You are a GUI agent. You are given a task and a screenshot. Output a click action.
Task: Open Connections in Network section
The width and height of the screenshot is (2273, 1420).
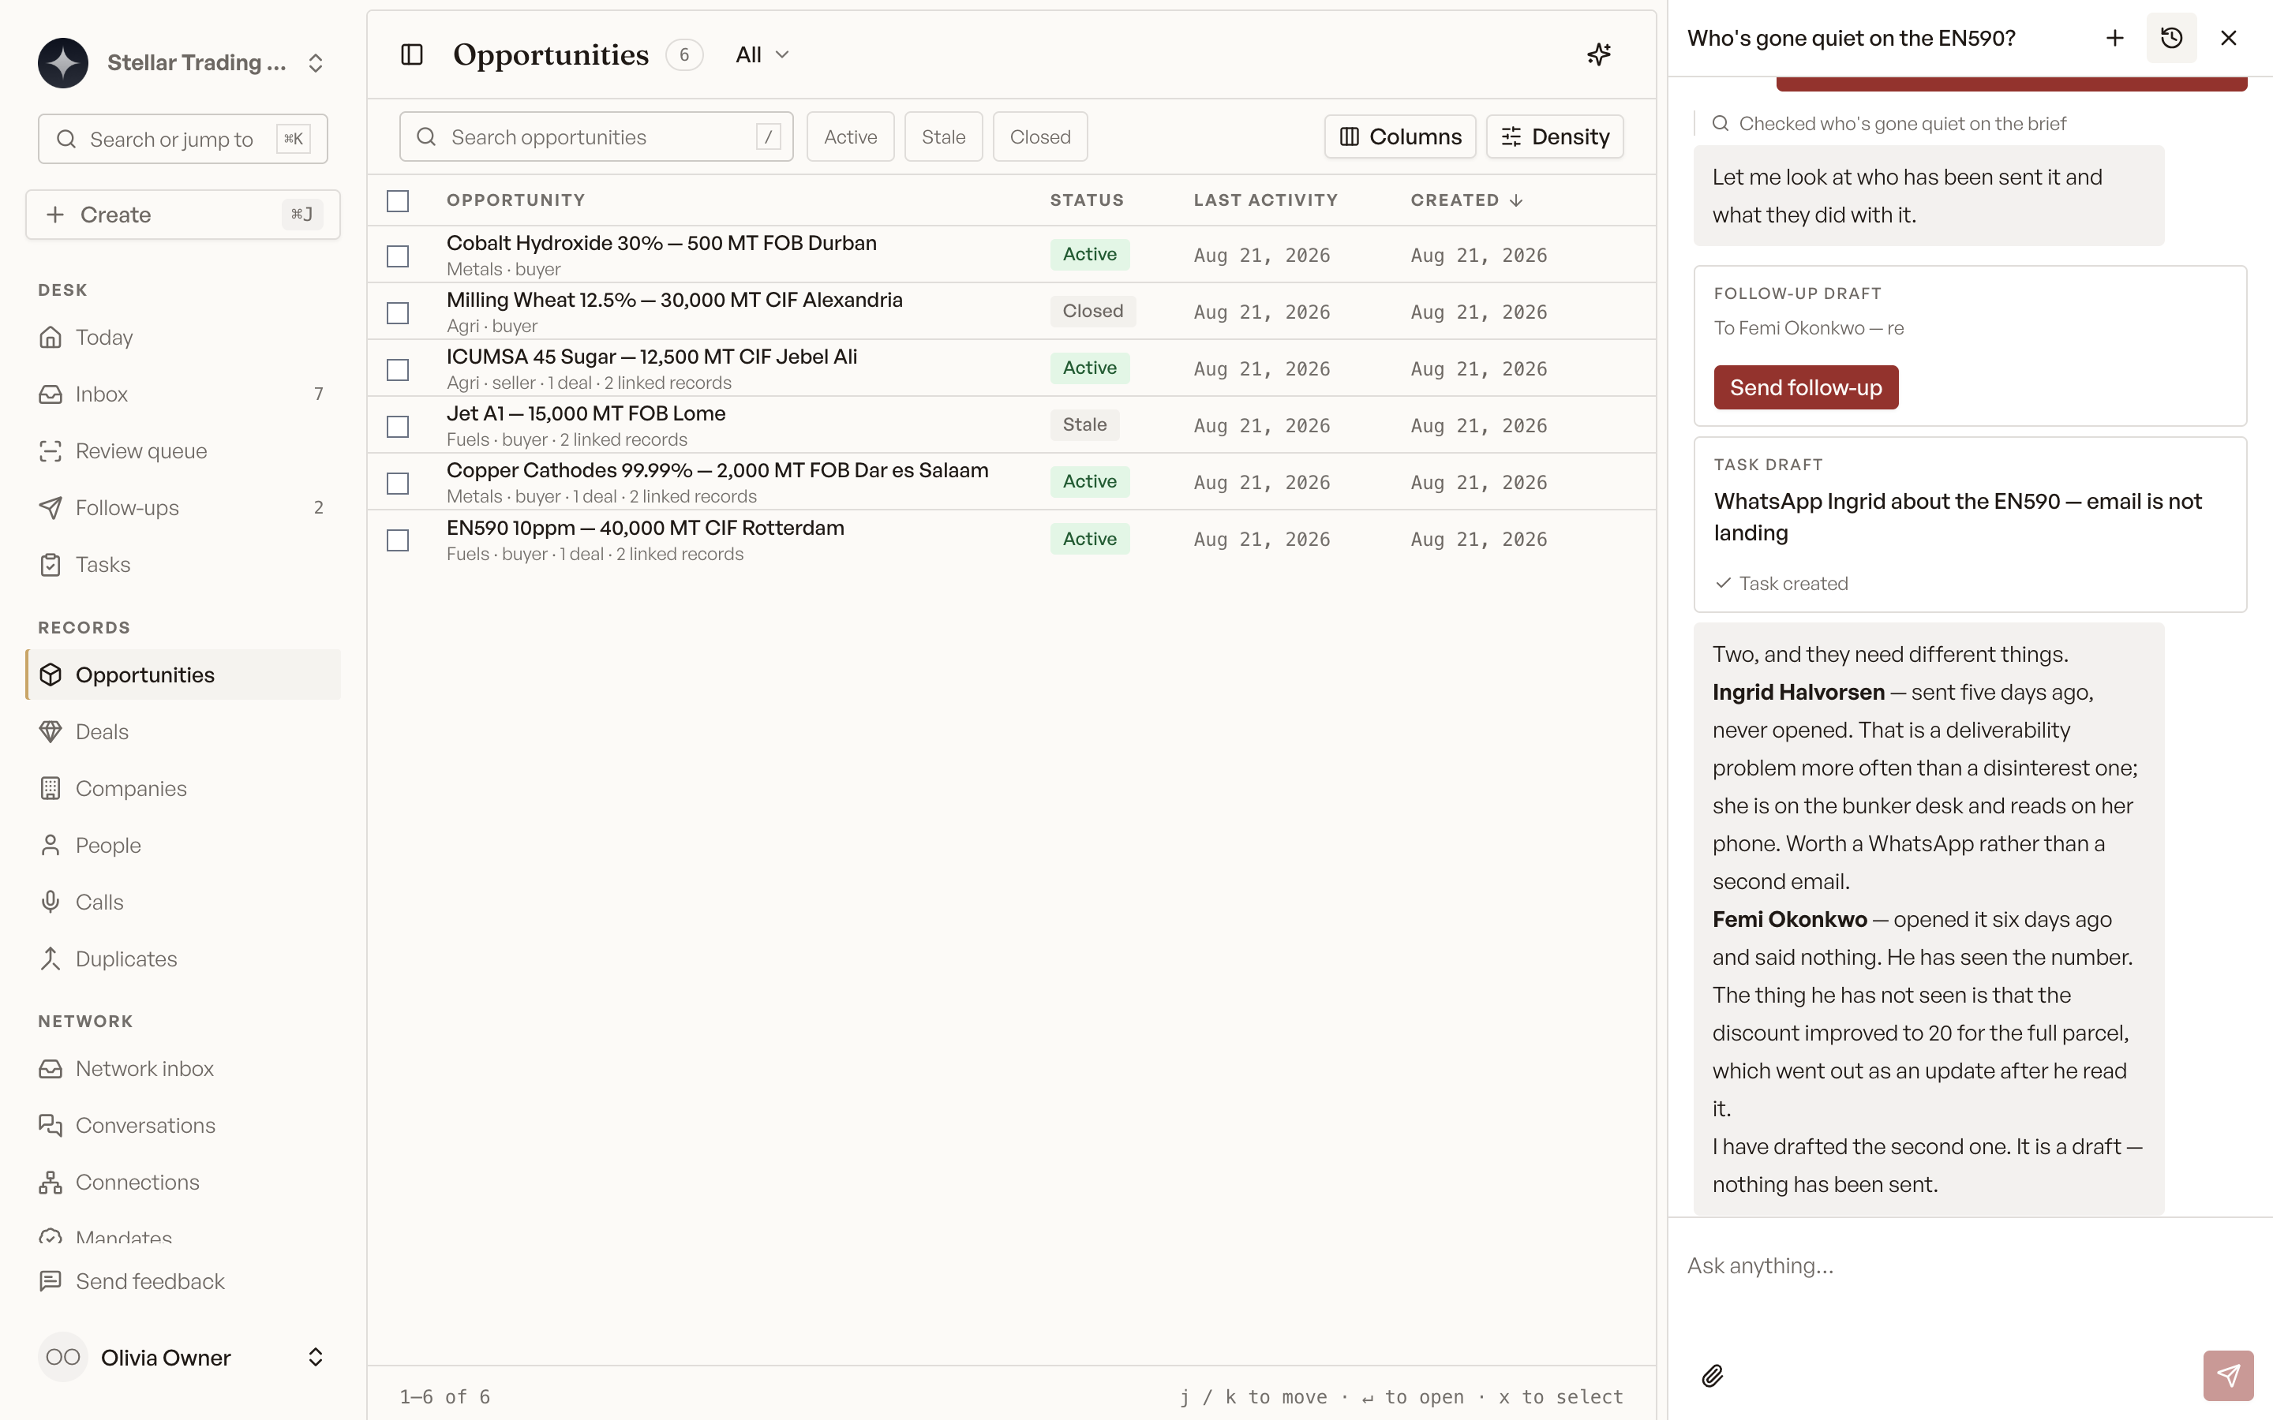click(x=183, y=1183)
